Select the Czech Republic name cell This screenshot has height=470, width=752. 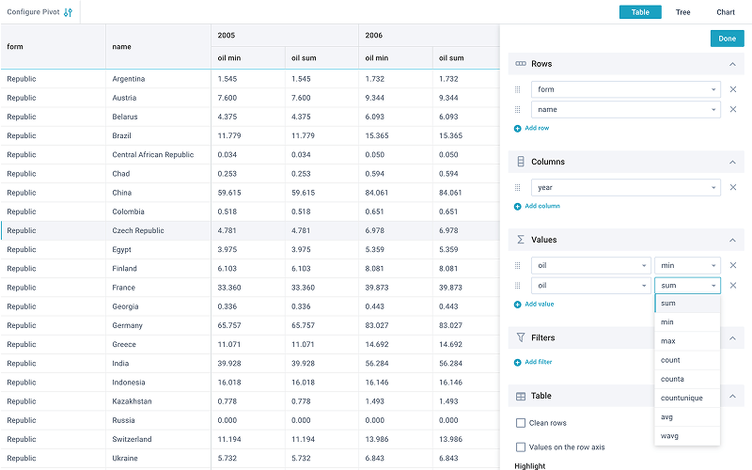(158, 230)
